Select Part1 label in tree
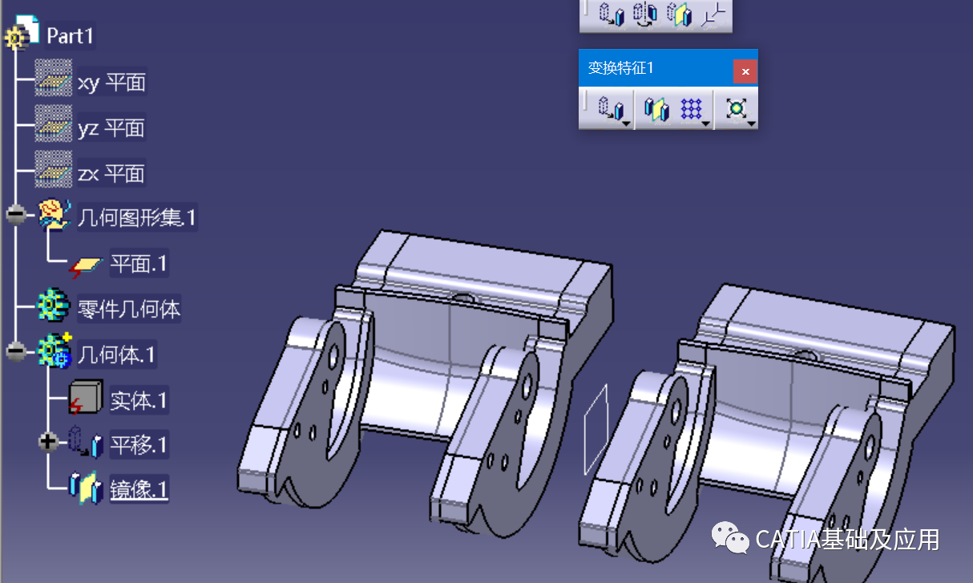 pyautogui.click(x=71, y=35)
